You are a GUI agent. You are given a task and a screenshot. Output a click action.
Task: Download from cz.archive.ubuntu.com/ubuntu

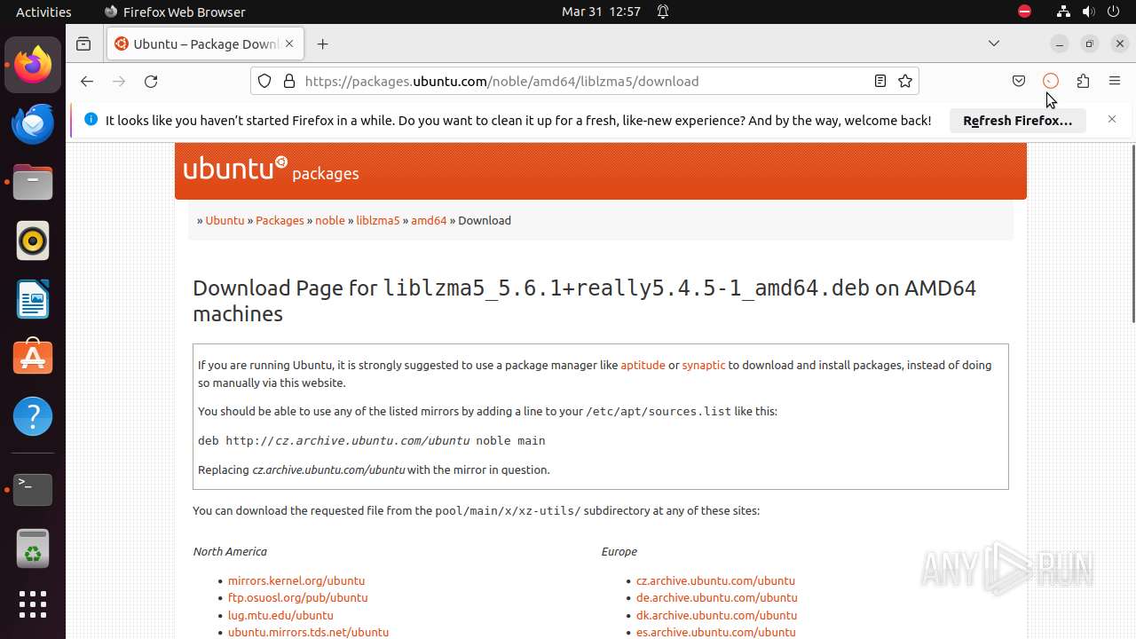coord(715,580)
